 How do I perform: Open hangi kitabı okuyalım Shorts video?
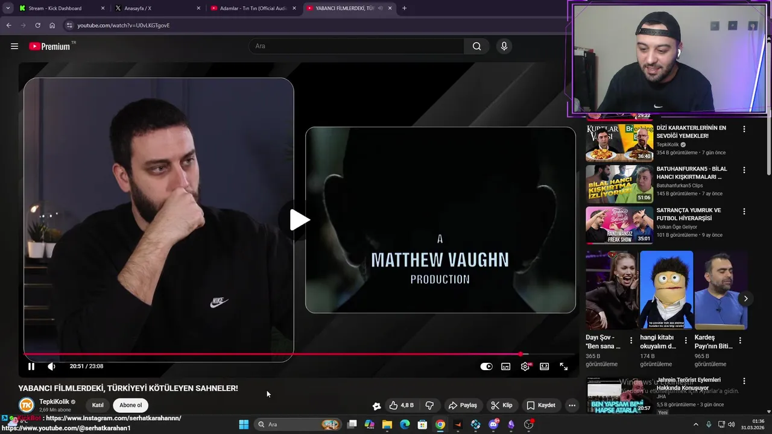tap(666, 290)
